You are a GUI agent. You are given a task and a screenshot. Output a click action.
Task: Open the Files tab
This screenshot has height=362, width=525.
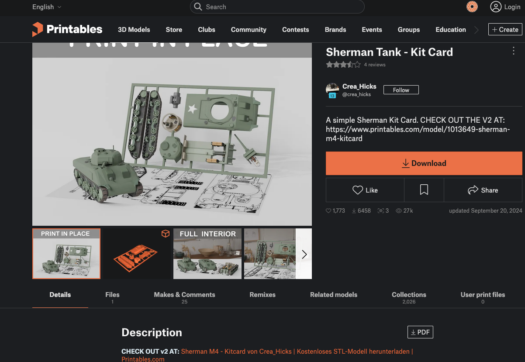(112, 295)
